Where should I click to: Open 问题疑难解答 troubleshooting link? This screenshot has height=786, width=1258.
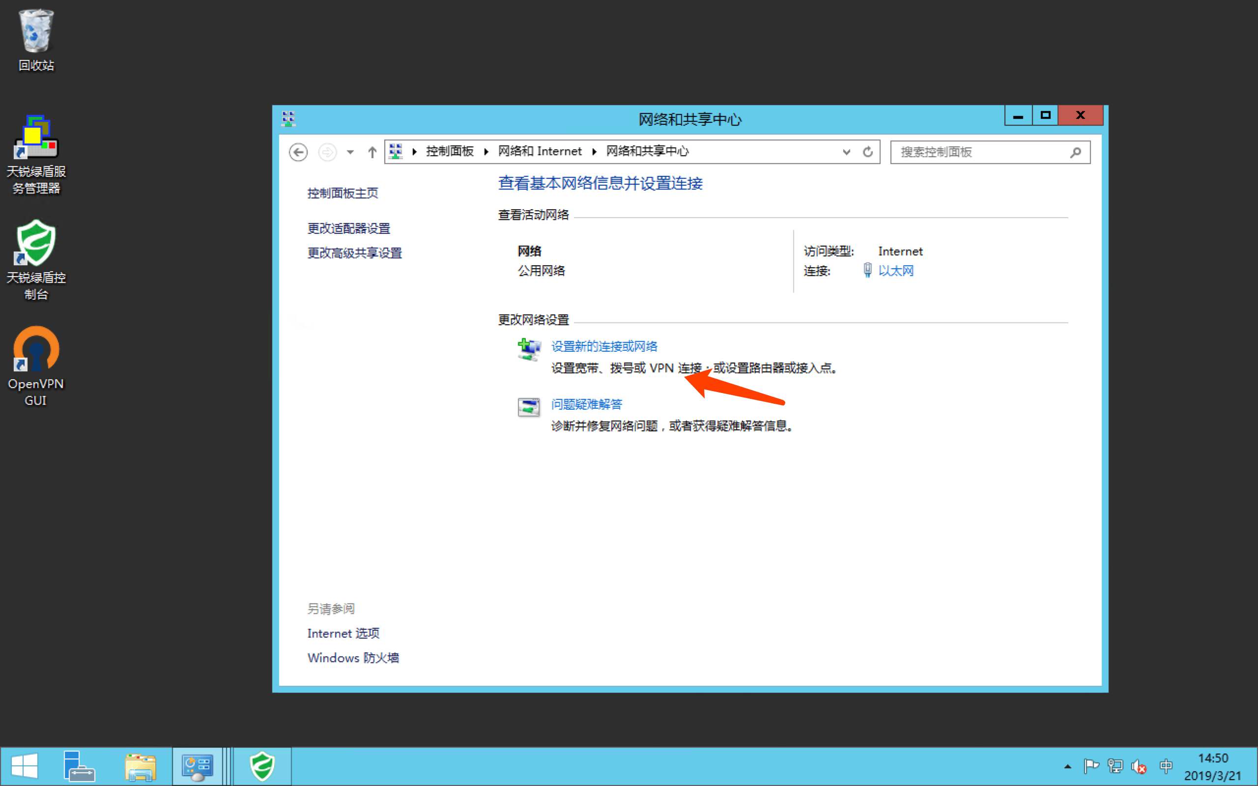click(586, 404)
